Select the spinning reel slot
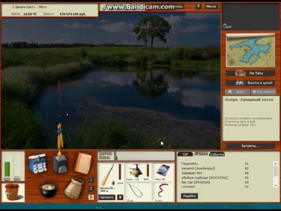The height and width of the screenshot is (211, 281). pos(138,172)
